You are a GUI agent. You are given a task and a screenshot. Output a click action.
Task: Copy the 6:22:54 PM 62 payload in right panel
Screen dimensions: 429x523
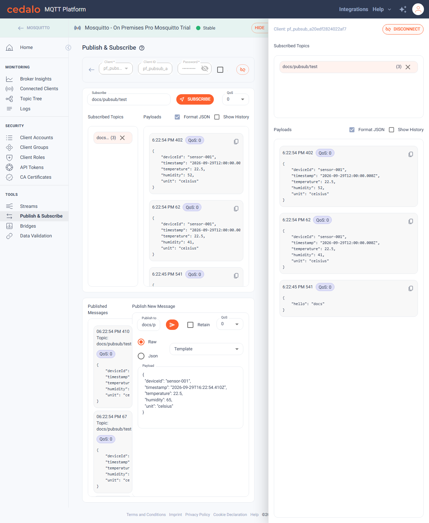coord(411,222)
